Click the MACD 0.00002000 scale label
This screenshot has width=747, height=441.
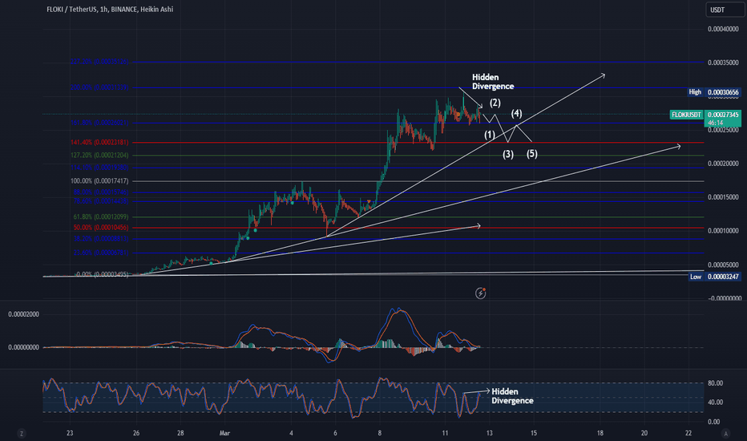pyautogui.click(x=24, y=314)
